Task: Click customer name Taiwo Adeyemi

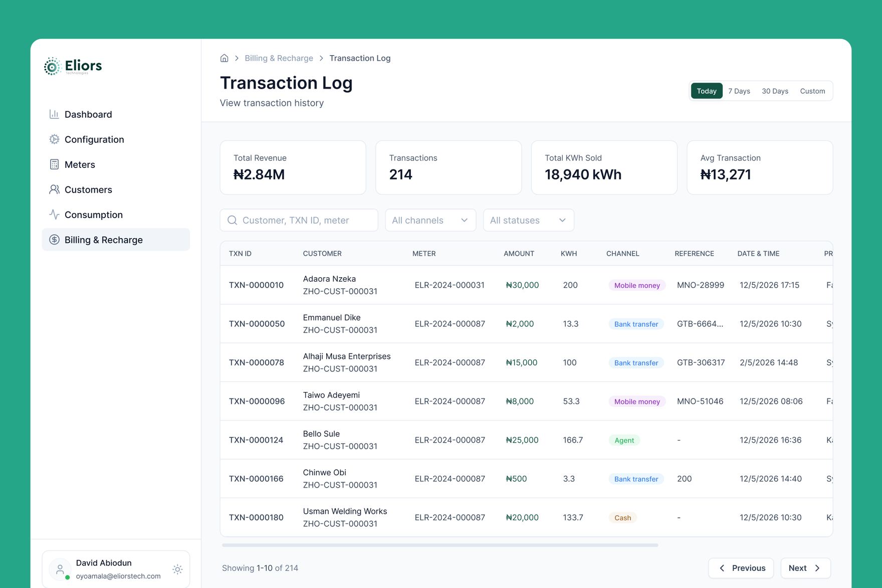Action: [x=331, y=395]
